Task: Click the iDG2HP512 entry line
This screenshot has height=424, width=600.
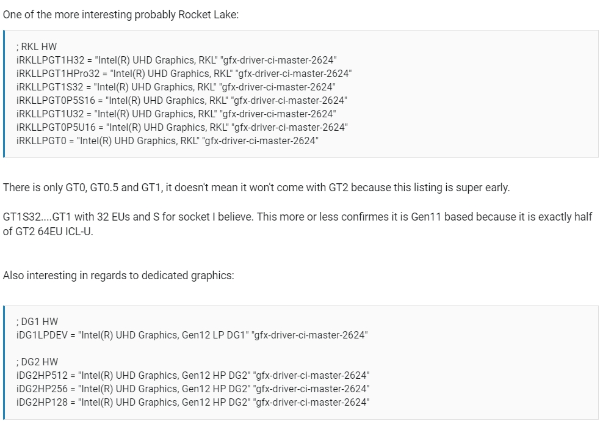Action: (193, 375)
